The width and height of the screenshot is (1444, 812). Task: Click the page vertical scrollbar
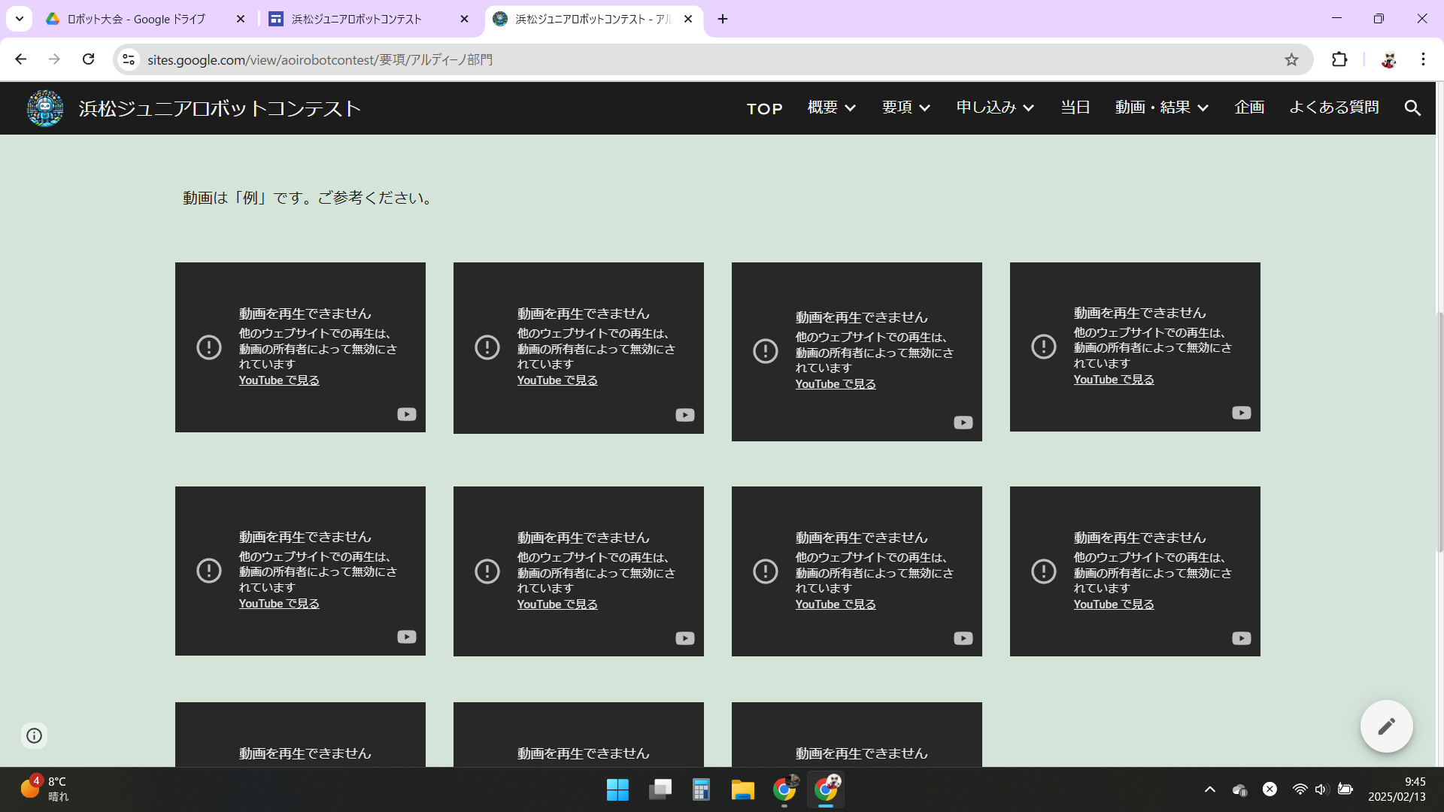1439,432
